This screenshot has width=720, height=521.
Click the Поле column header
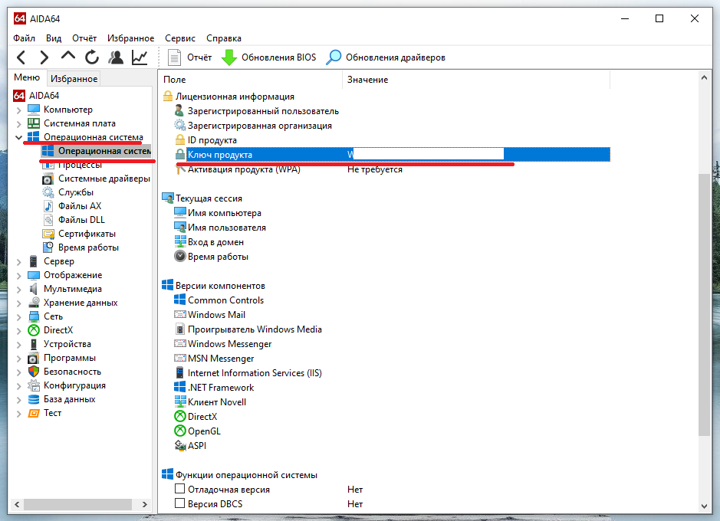pyautogui.click(x=251, y=80)
